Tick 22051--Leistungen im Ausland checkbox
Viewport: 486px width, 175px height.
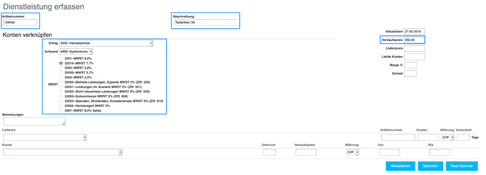click(61, 87)
